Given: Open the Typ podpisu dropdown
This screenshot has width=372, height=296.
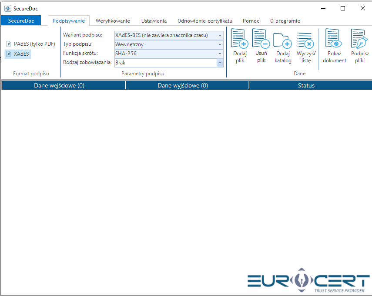Looking at the screenshot, I should coord(220,44).
